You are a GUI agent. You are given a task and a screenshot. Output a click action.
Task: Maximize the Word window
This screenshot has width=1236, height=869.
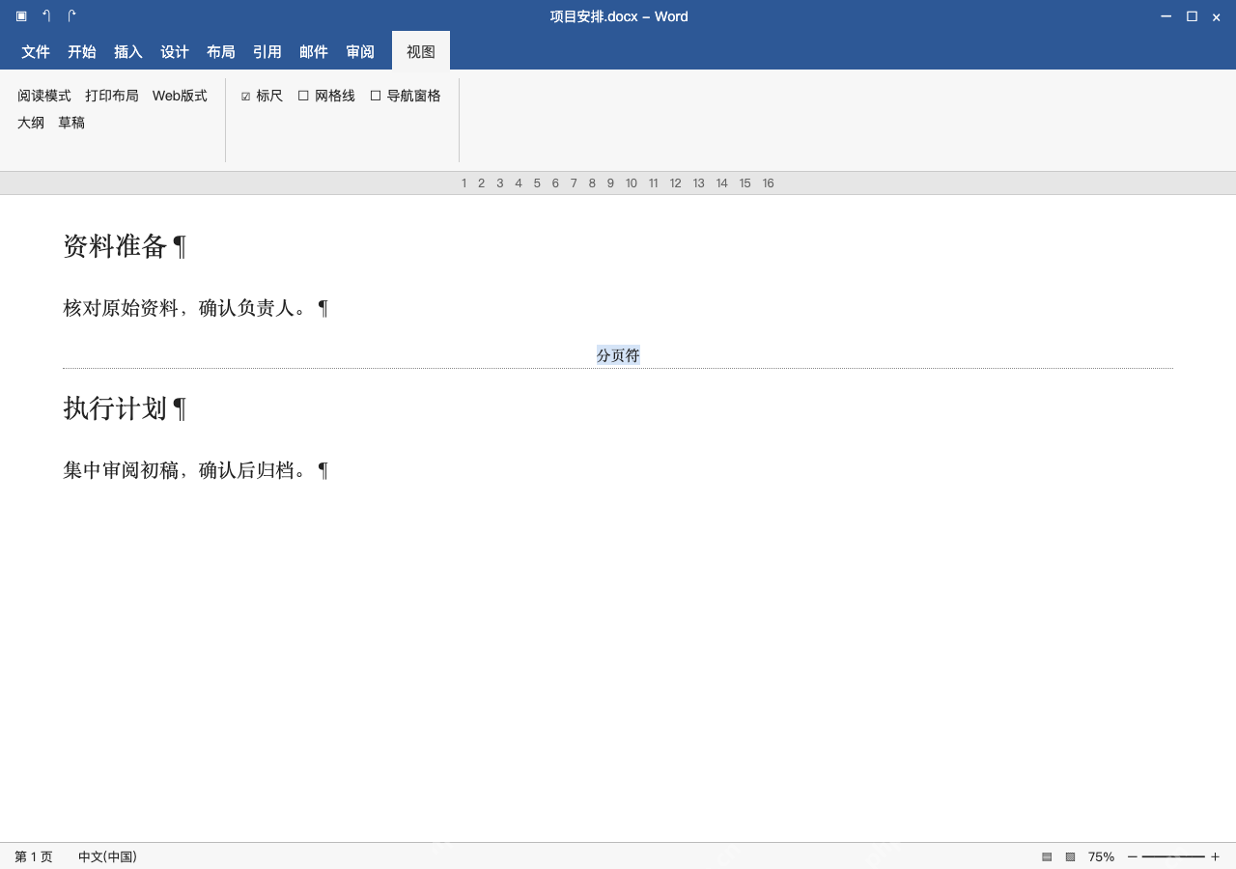click(1192, 16)
